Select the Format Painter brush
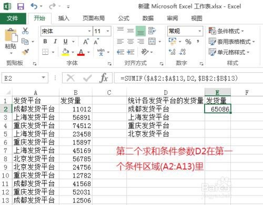Viewport: 263px width, 205px height. click(25, 52)
